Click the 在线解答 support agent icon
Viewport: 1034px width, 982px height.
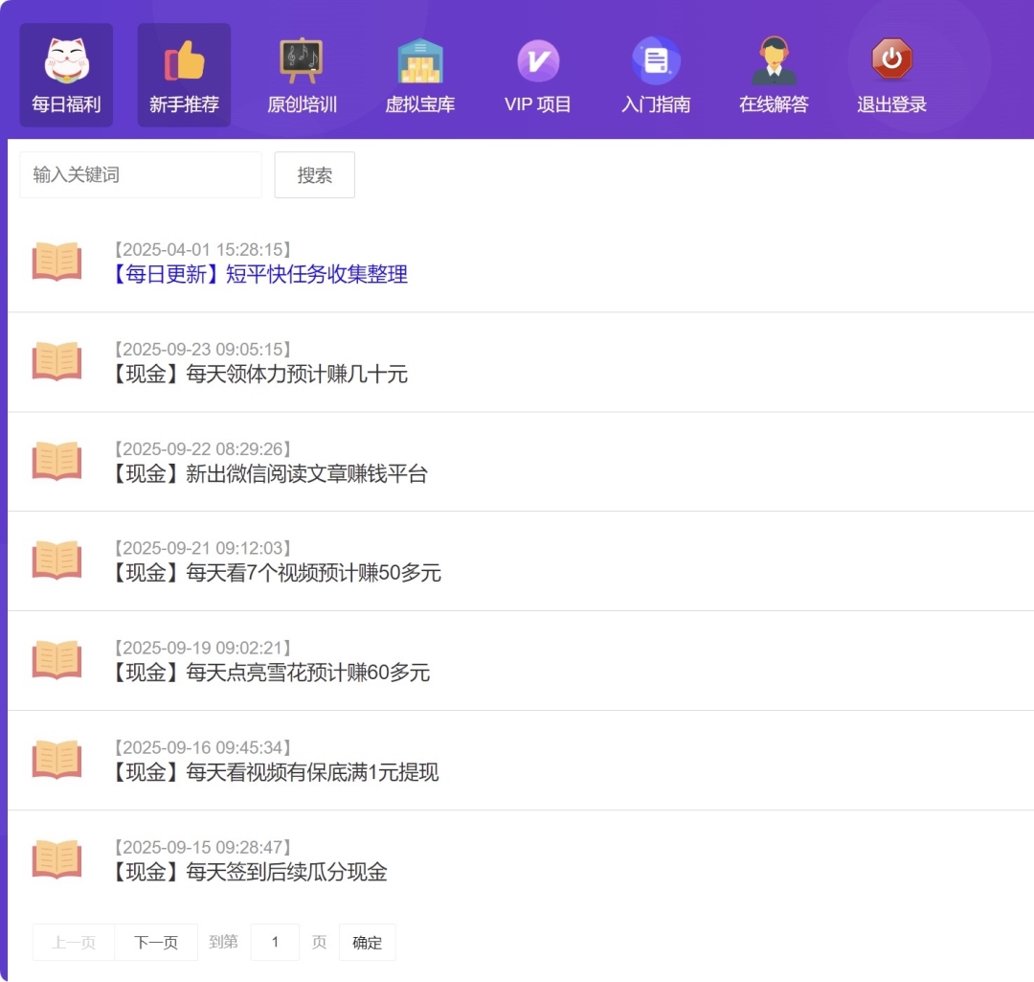(774, 61)
